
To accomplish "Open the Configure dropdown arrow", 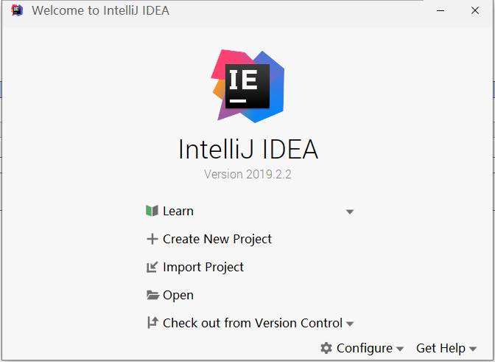I will [x=400, y=349].
